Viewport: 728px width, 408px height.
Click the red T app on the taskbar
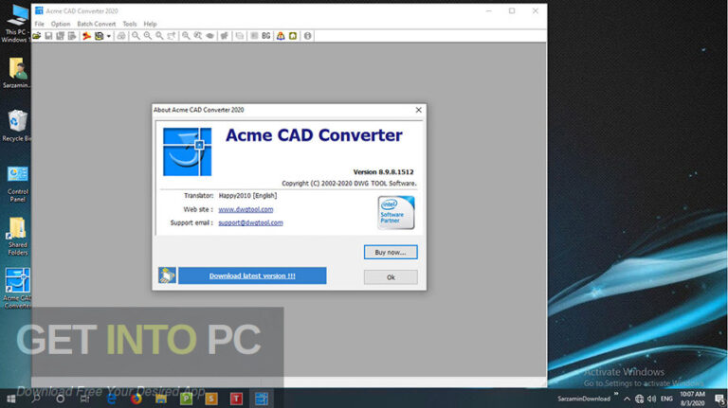pyautogui.click(x=236, y=399)
